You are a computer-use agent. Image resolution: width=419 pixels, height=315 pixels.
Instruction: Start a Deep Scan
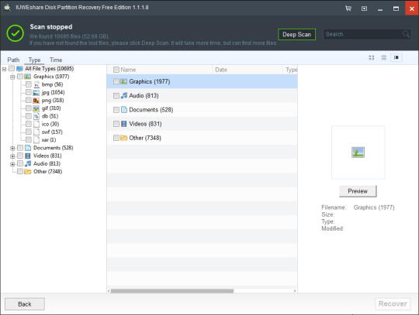coord(296,34)
